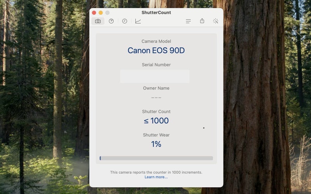Open the pie chart distribution view

(111, 21)
